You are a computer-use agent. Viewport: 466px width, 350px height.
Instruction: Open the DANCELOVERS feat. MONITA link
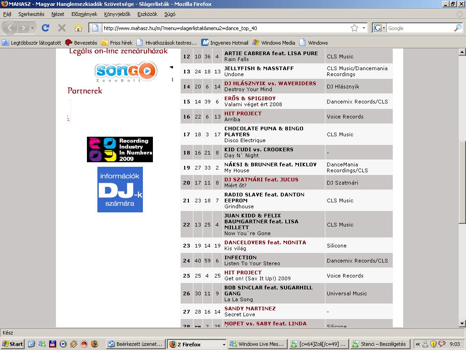click(x=265, y=242)
